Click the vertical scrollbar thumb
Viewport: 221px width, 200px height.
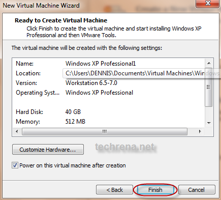click(x=208, y=87)
